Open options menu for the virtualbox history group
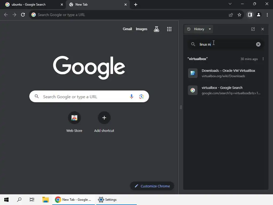This screenshot has height=205, width=273. tap(263, 59)
